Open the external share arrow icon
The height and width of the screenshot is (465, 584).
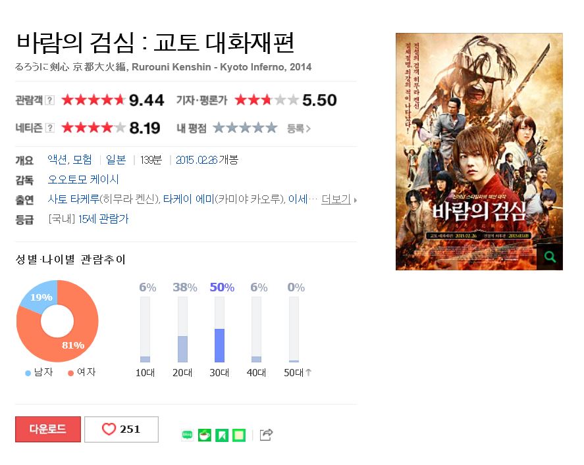click(x=266, y=435)
